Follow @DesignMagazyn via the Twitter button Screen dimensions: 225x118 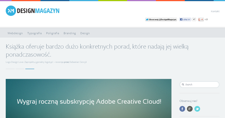161,20
